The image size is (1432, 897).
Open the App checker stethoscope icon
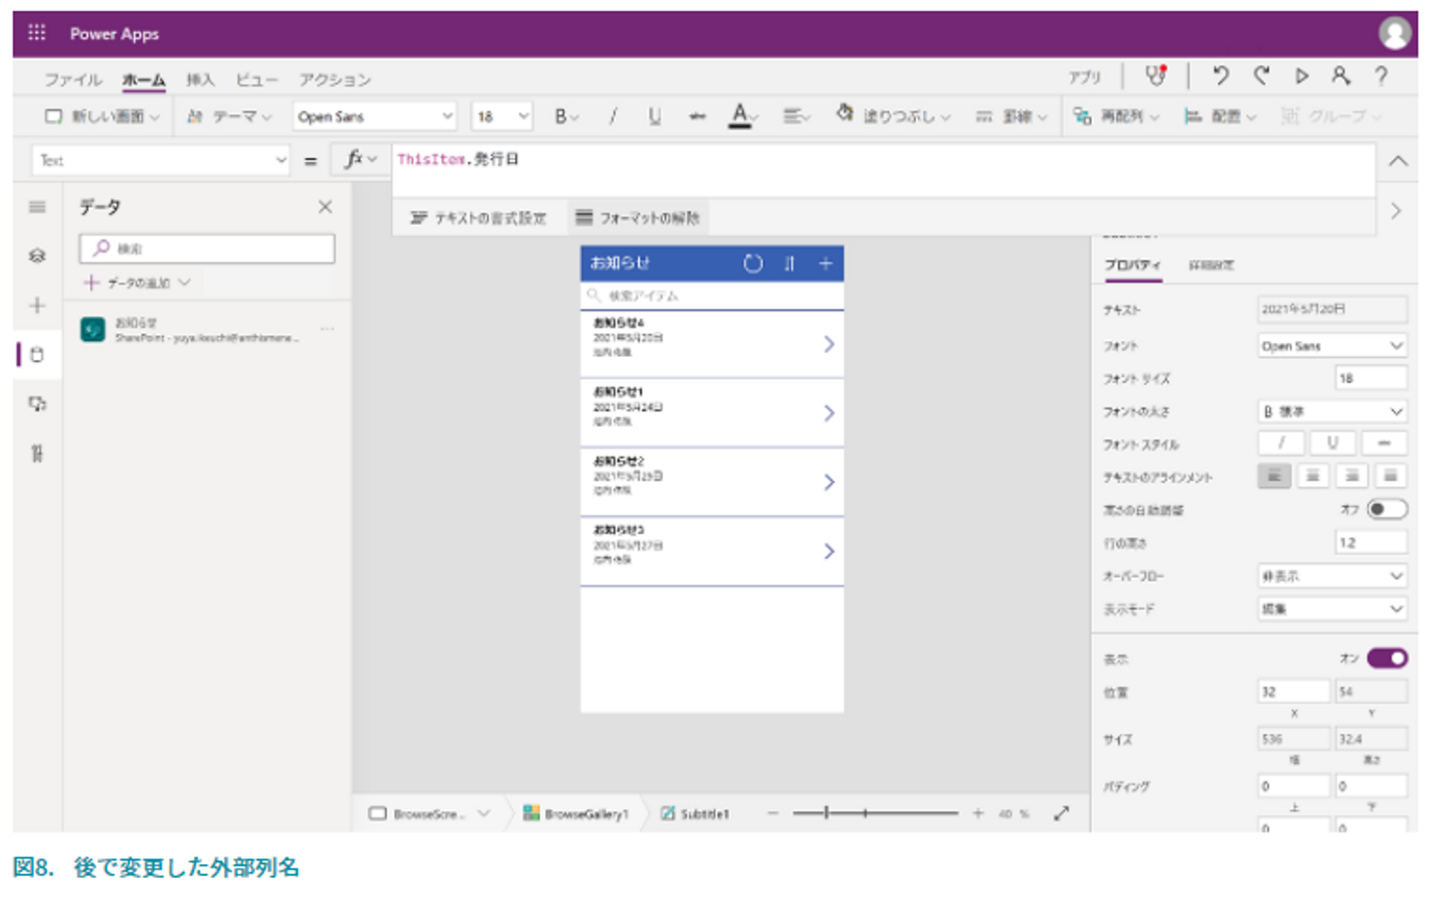point(1155,76)
